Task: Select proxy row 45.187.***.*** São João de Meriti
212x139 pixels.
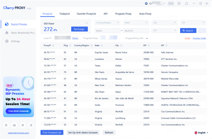Action: click(x=123, y=98)
